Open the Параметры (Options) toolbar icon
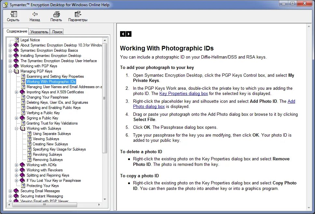This screenshot has height=214, width=315. pyautogui.click(x=78, y=14)
